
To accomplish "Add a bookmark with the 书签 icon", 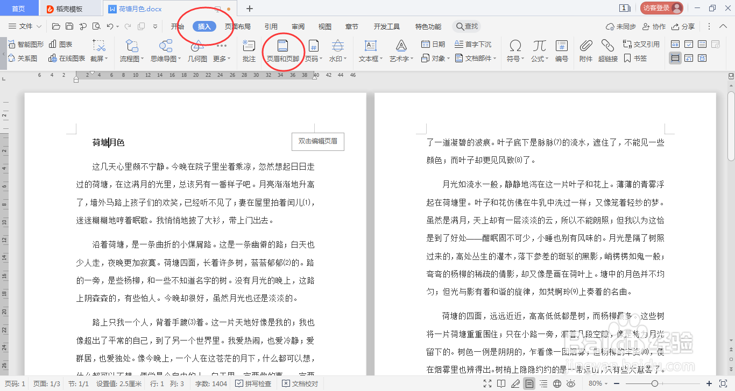I will tap(637, 59).
